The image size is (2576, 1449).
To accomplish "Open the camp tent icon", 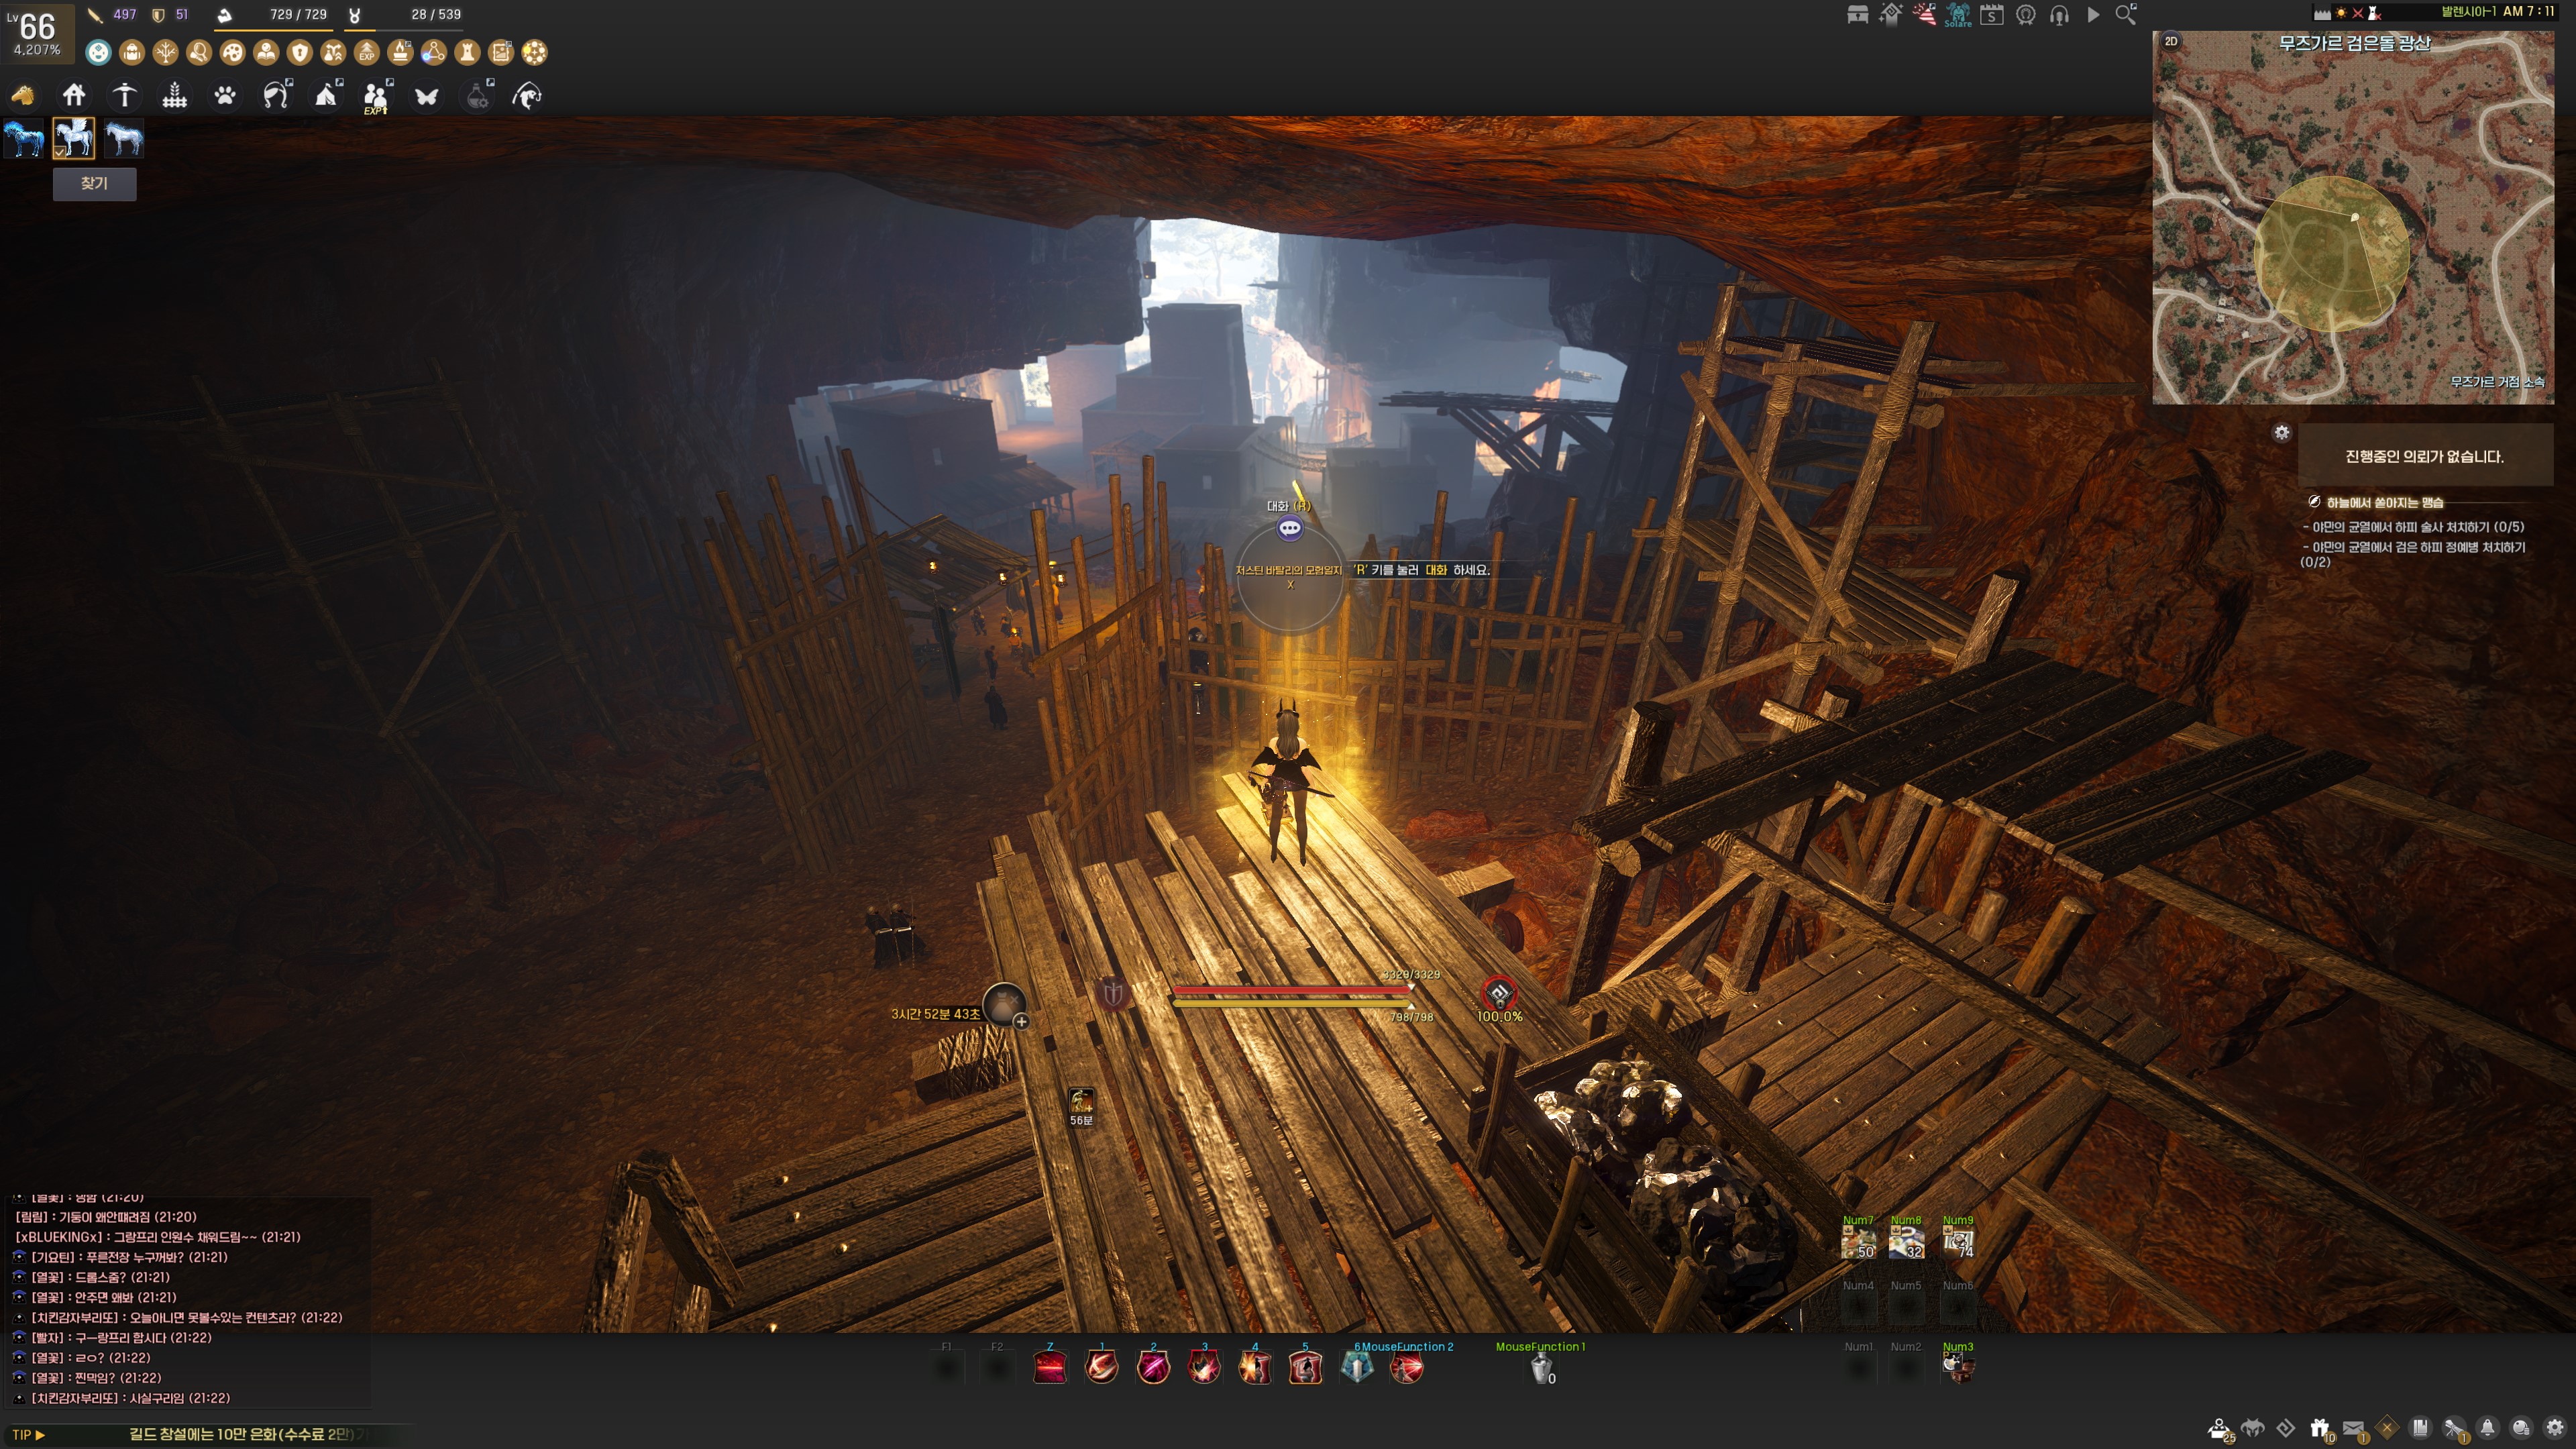I will coord(326,96).
